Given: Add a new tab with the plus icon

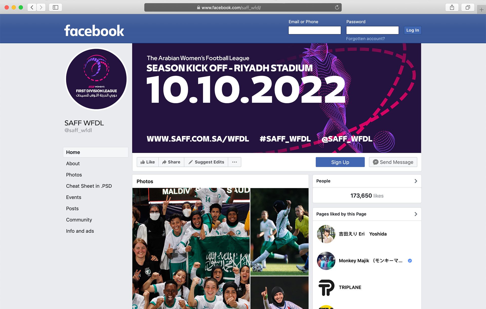Looking at the screenshot, I should pyautogui.click(x=481, y=10).
